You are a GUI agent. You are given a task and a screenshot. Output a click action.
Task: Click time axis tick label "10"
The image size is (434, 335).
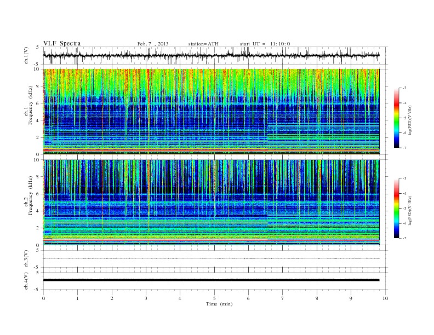pos(385,298)
